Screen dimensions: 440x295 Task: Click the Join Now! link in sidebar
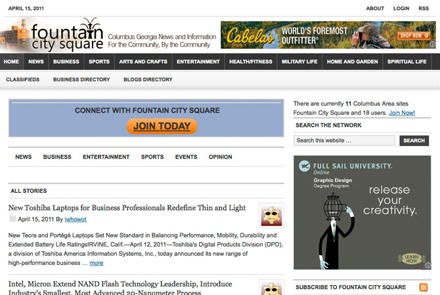click(x=401, y=113)
